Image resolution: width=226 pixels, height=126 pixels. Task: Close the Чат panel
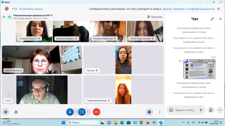pos(220,19)
